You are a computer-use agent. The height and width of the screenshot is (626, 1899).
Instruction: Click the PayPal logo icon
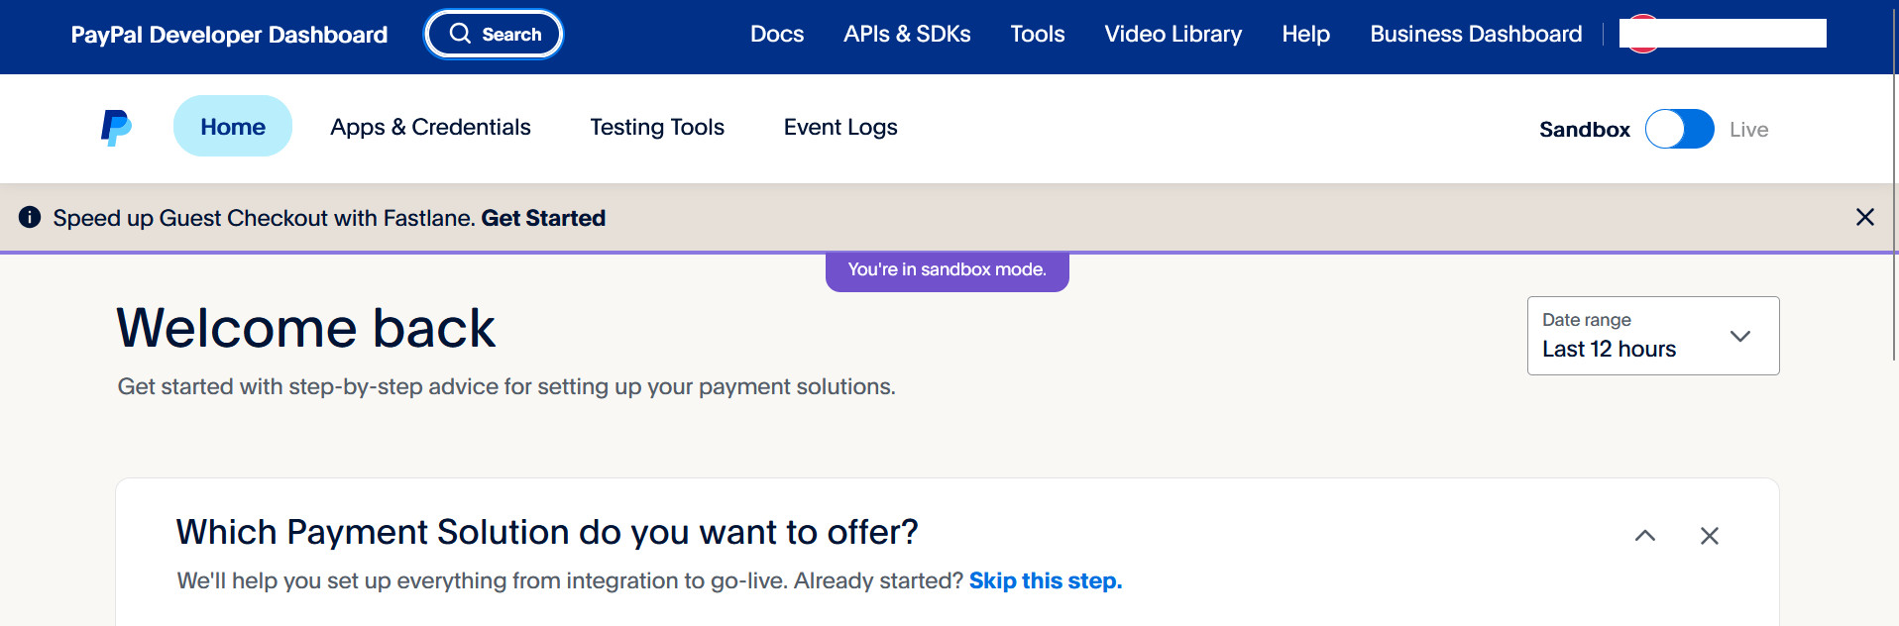tap(116, 128)
